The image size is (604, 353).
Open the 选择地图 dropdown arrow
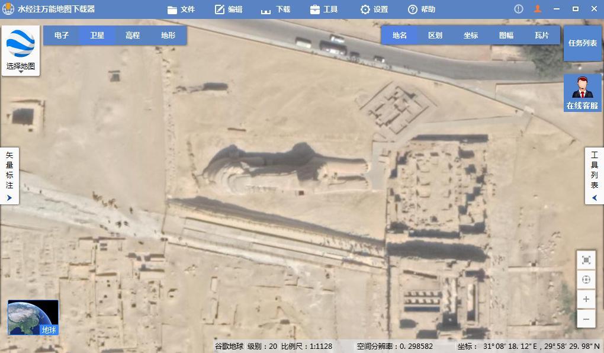[21, 72]
